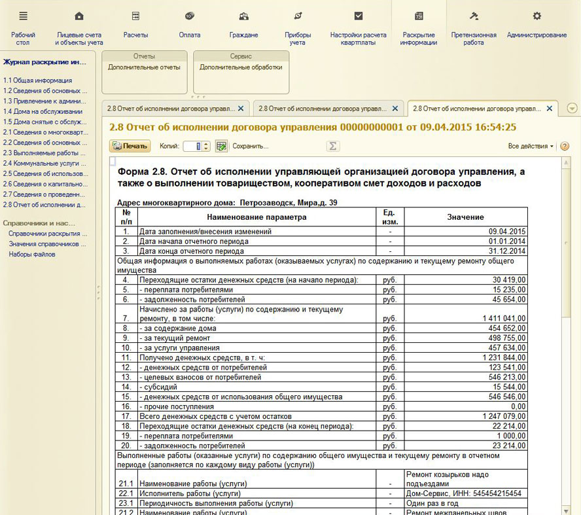581x515 pixels.
Task: Open Раскрытие информации section
Action: 419,28
